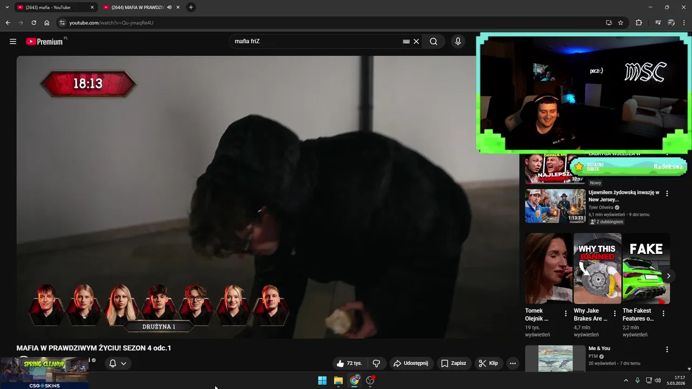Expand the tab search chevron

click(x=7, y=7)
